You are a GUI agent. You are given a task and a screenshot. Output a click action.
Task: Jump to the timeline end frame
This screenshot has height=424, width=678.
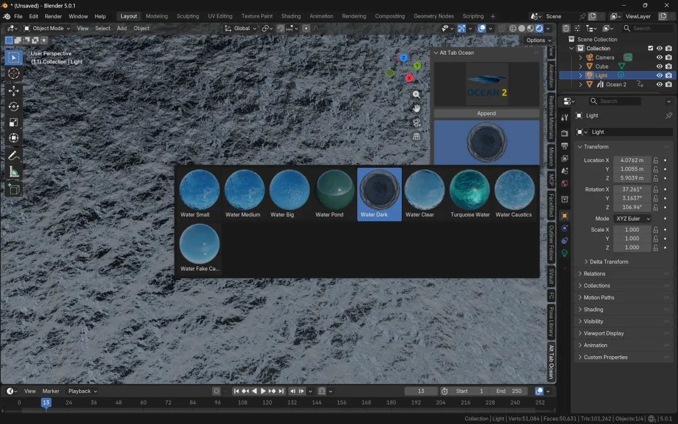281,391
